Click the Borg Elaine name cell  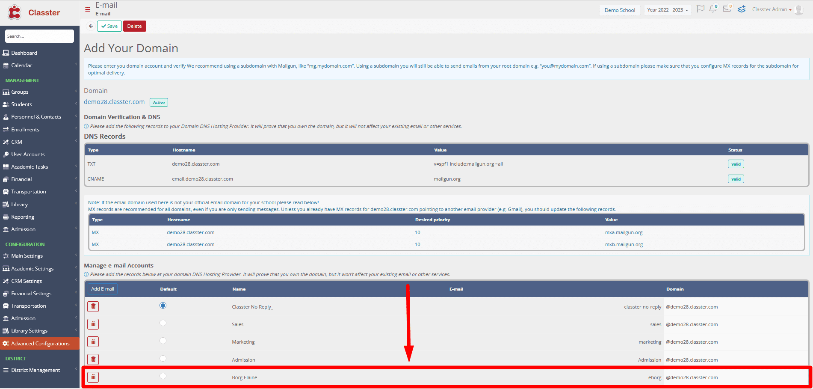tap(245, 377)
